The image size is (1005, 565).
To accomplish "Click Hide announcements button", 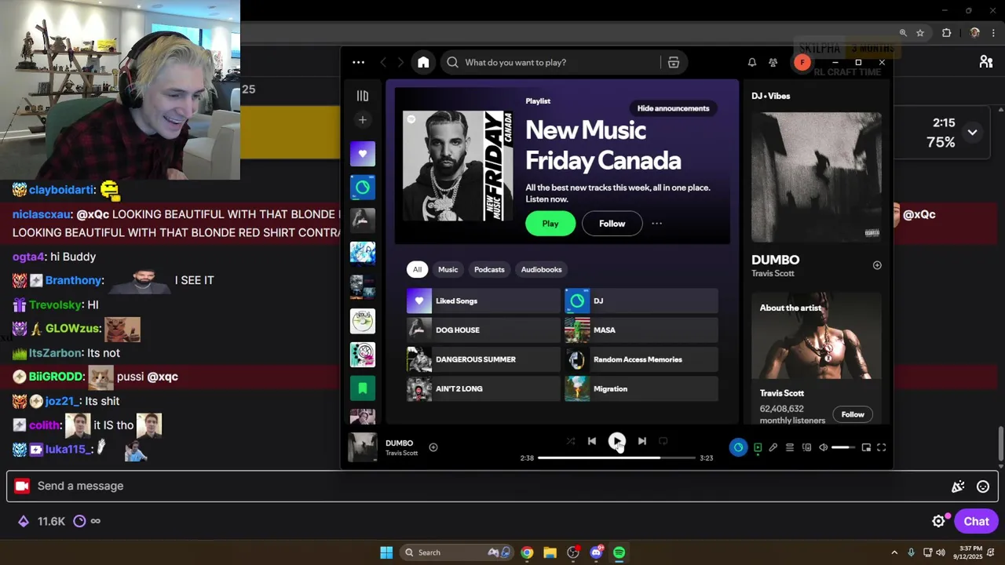I will (673, 108).
